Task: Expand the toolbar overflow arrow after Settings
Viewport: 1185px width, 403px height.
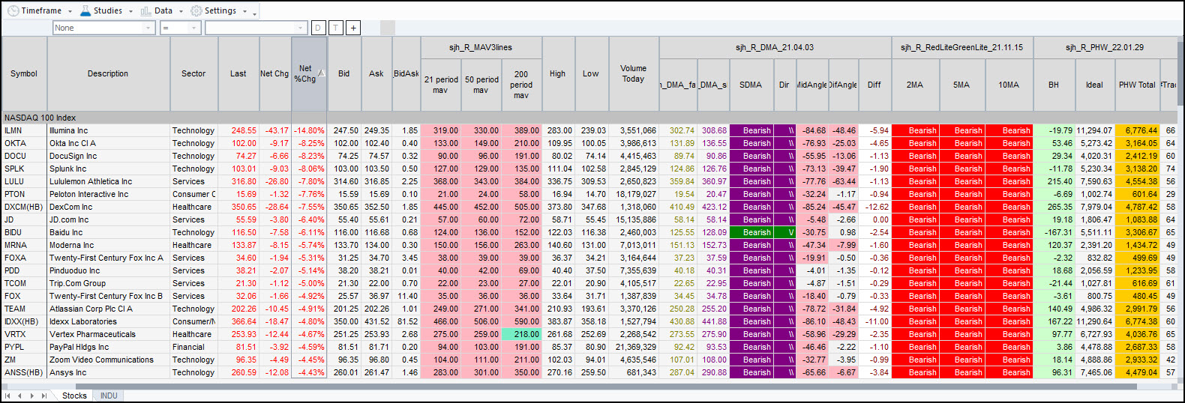Action: click(x=255, y=13)
